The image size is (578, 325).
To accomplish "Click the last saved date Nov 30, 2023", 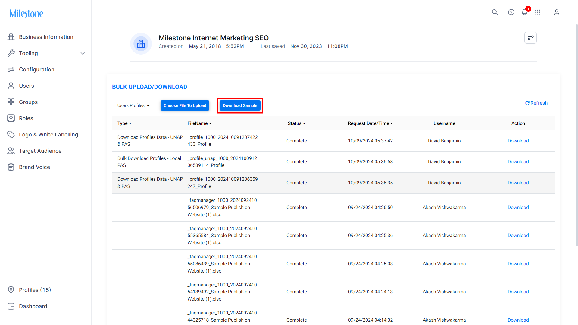I will click(x=319, y=46).
